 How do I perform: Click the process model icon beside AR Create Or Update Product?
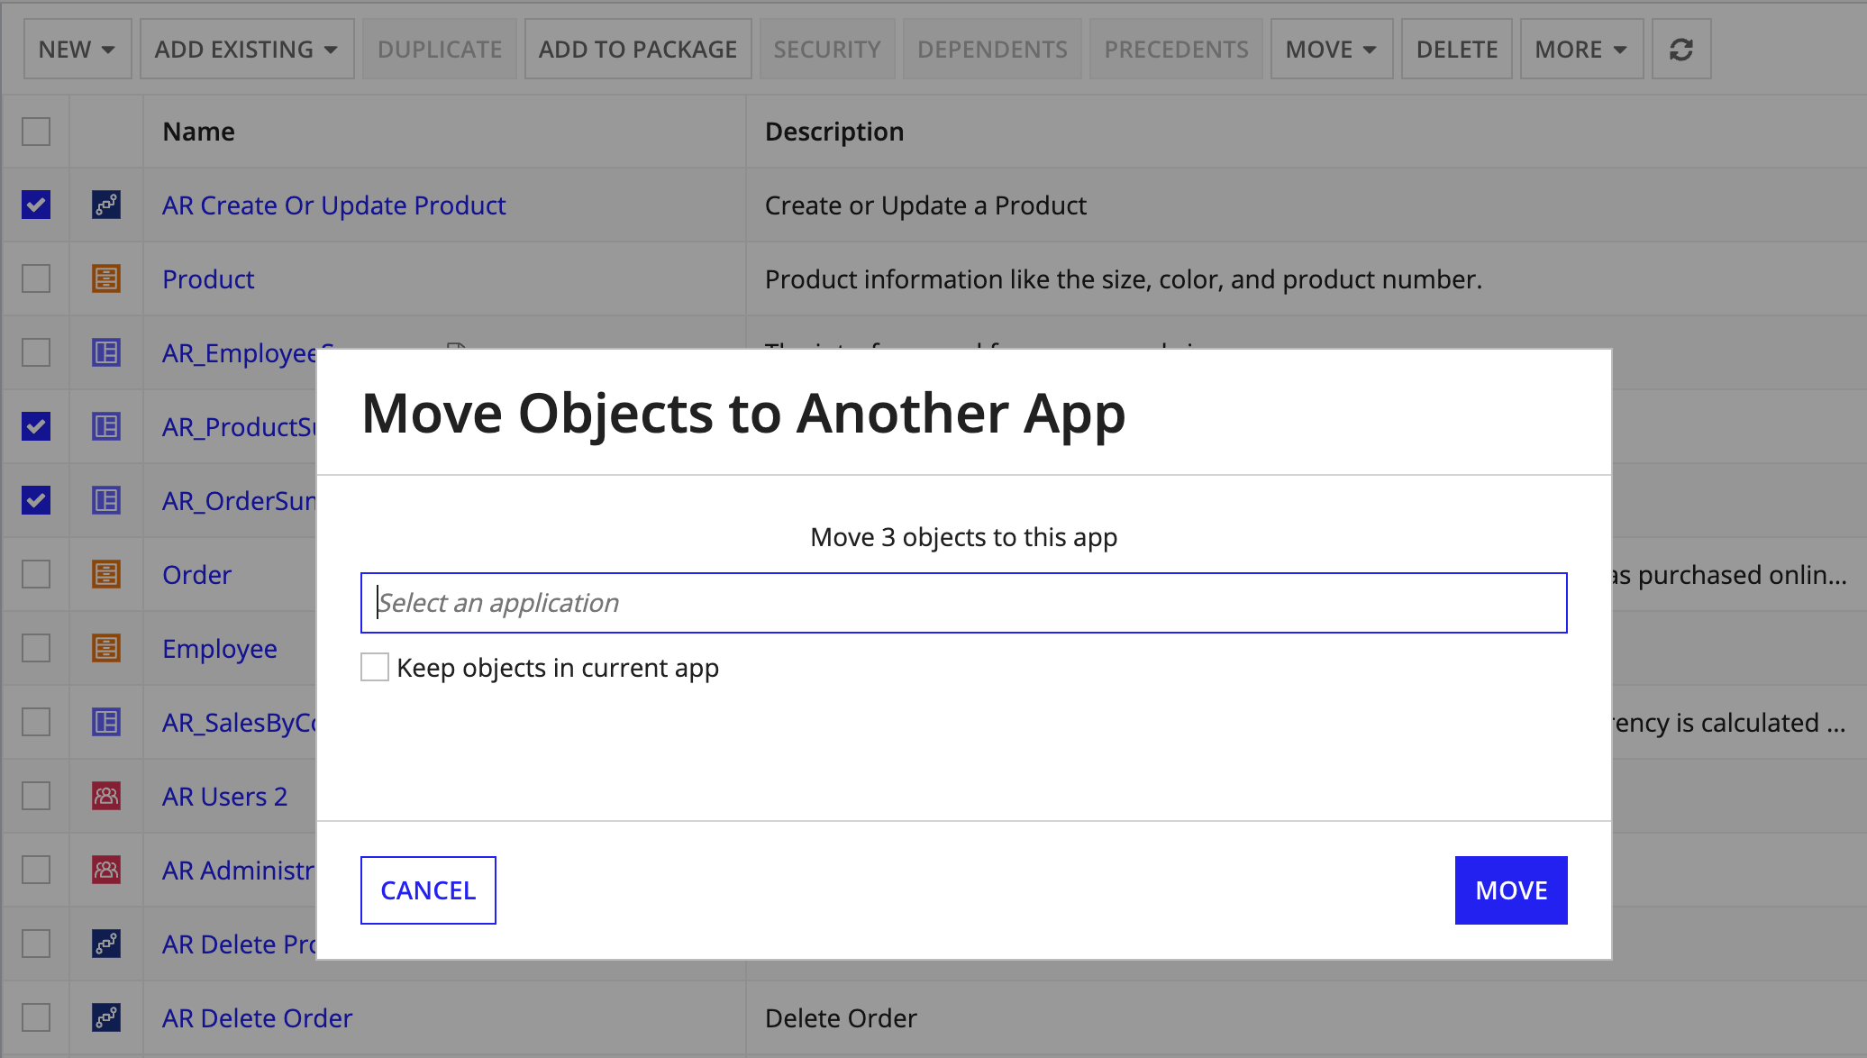[x=106, y=205]
